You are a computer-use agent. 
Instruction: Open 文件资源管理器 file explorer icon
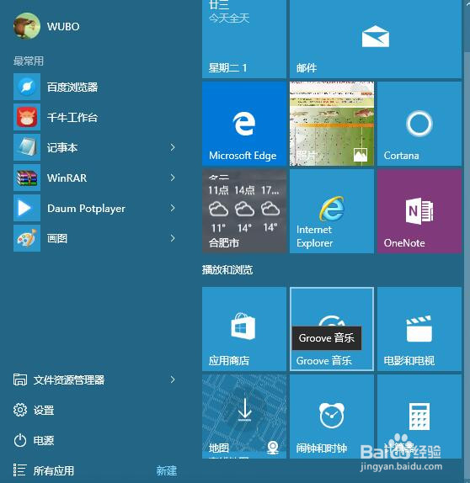click(20, 379)
